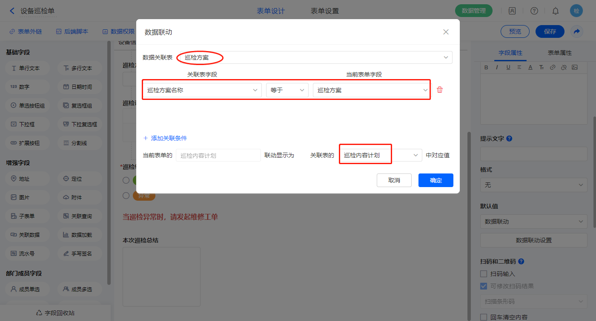Viewport: 596px width, 321px height.
Task: Click the notification bell icon
Action: click(556, 11)
